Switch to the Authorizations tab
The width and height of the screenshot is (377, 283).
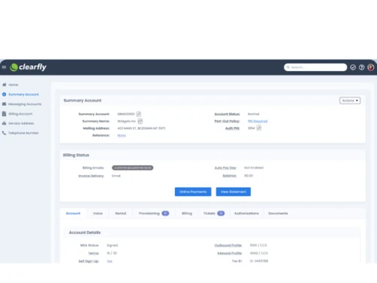click(x=247, y=214)
